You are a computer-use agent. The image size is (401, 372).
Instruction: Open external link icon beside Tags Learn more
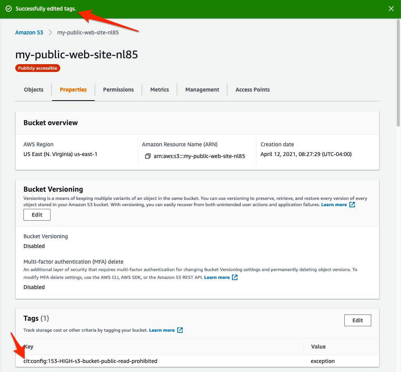click(180, 330)
